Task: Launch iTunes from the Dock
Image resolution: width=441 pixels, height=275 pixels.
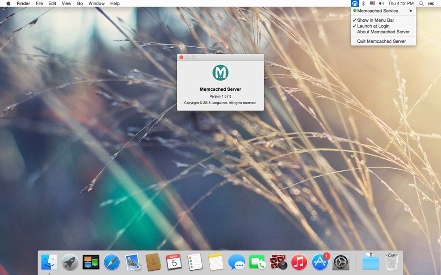Action: [299, 262]
